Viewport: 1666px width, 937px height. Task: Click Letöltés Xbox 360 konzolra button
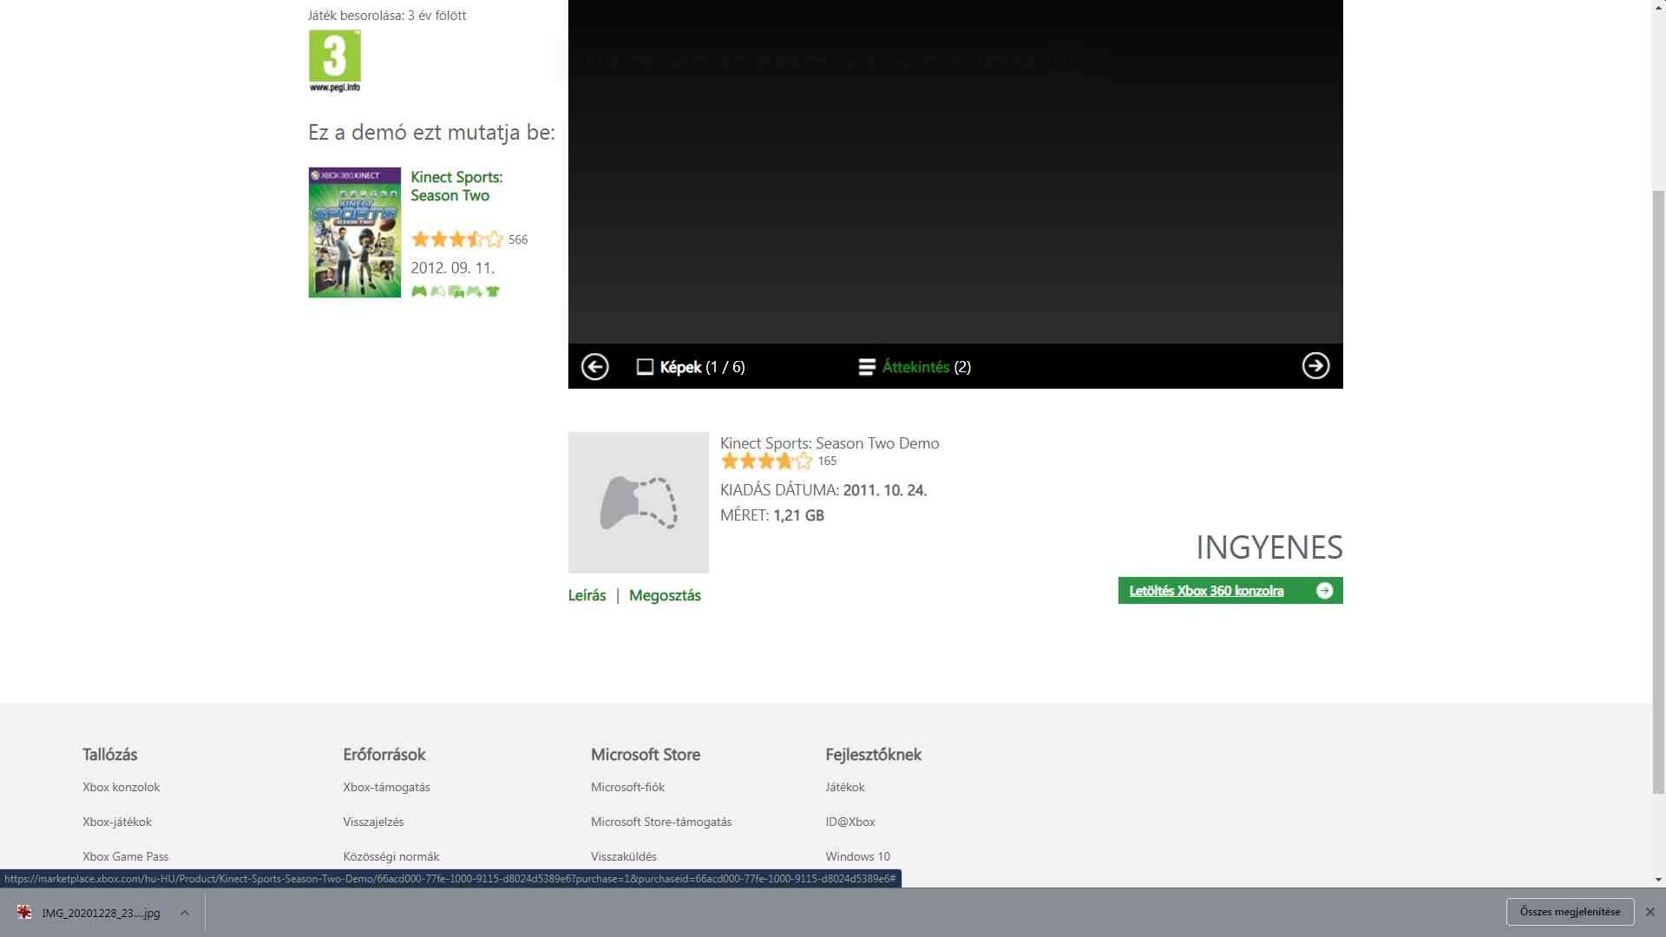coord(1230,591)
